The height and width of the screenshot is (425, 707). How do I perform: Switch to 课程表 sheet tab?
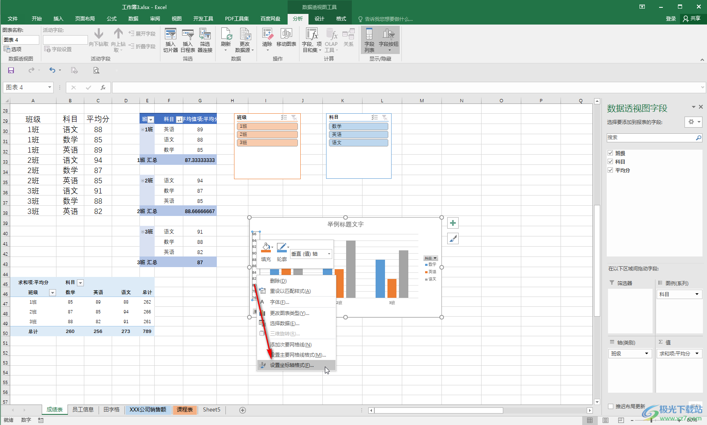click(x=185, y=410)
